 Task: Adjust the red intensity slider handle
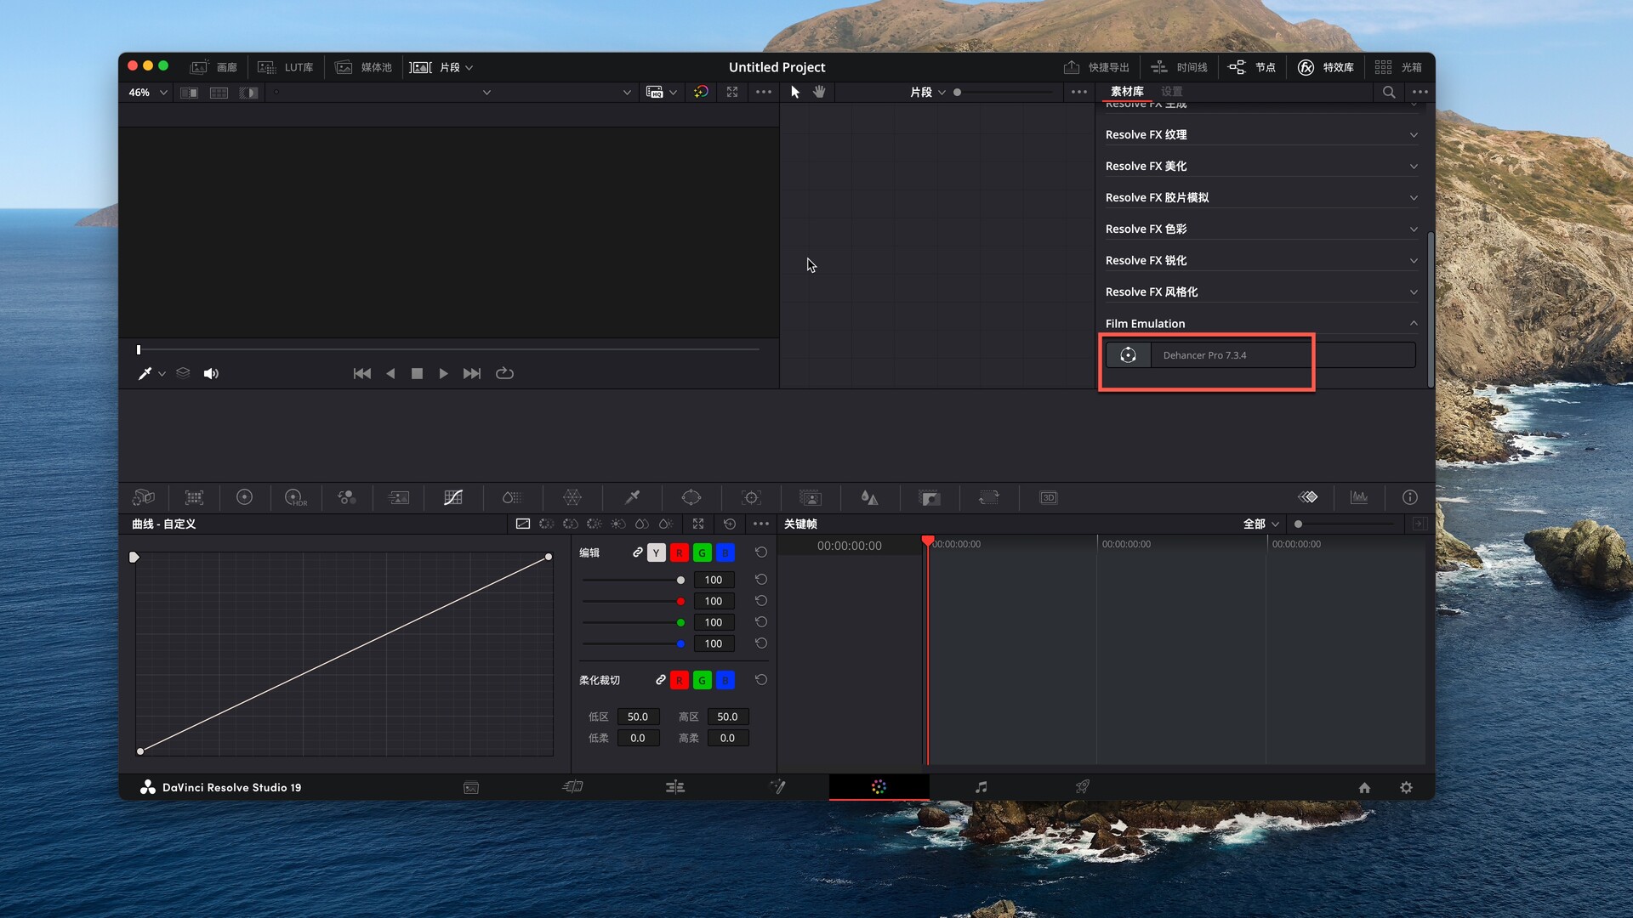[680, 602]
